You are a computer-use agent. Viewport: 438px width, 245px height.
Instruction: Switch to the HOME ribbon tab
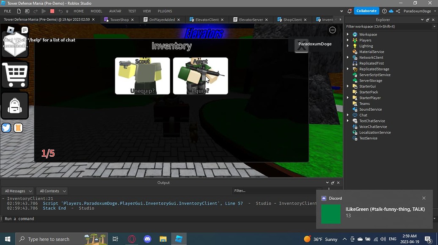click(79, 11)
